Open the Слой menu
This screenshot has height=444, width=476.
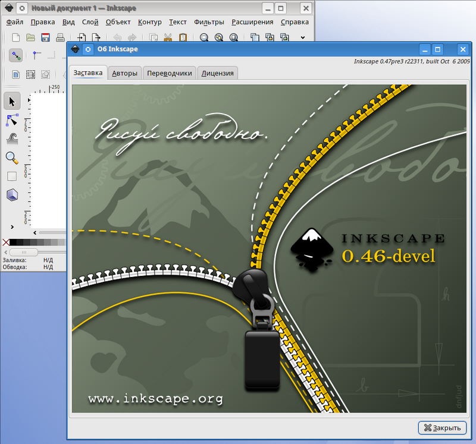click(90, 22)
